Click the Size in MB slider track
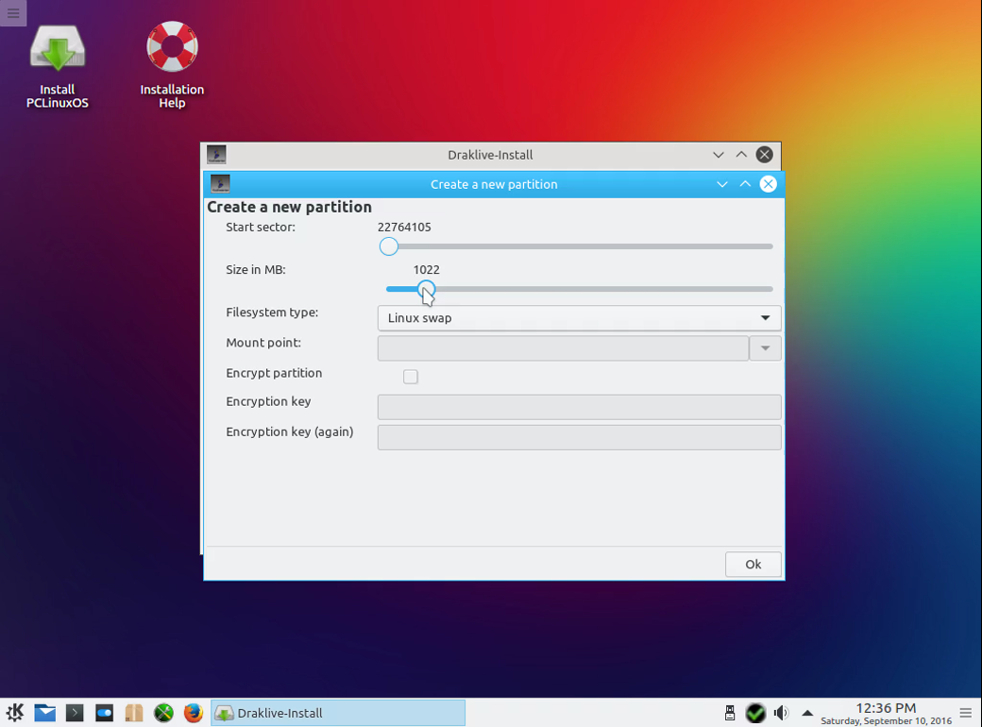This screenshot has height=727, width=982. [580, 289]
